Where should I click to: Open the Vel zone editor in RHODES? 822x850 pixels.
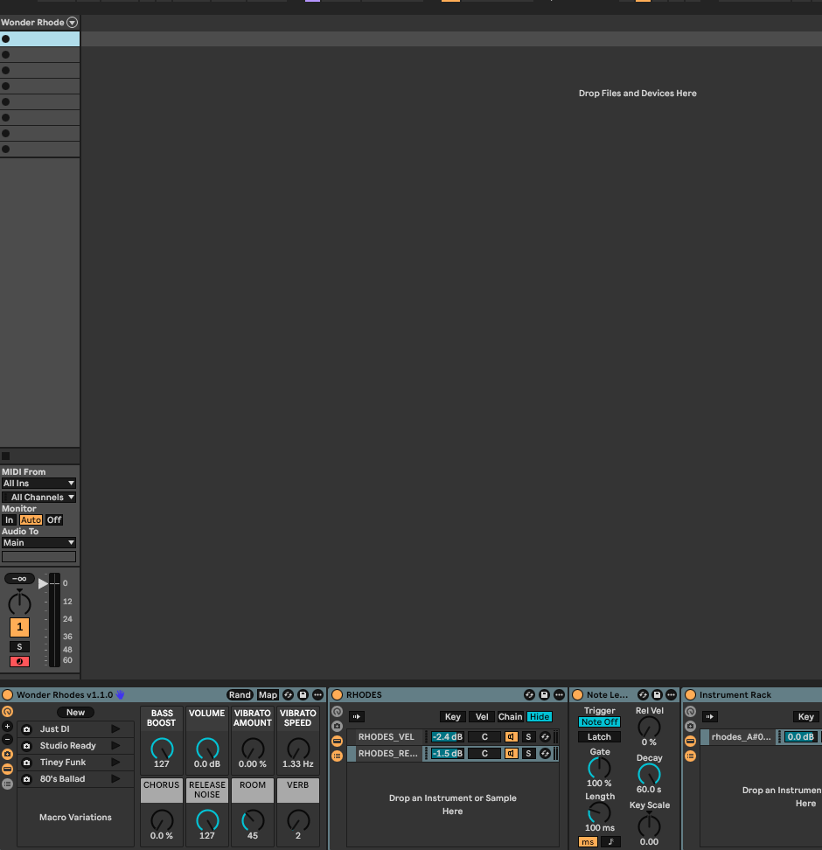click(482, 717)
